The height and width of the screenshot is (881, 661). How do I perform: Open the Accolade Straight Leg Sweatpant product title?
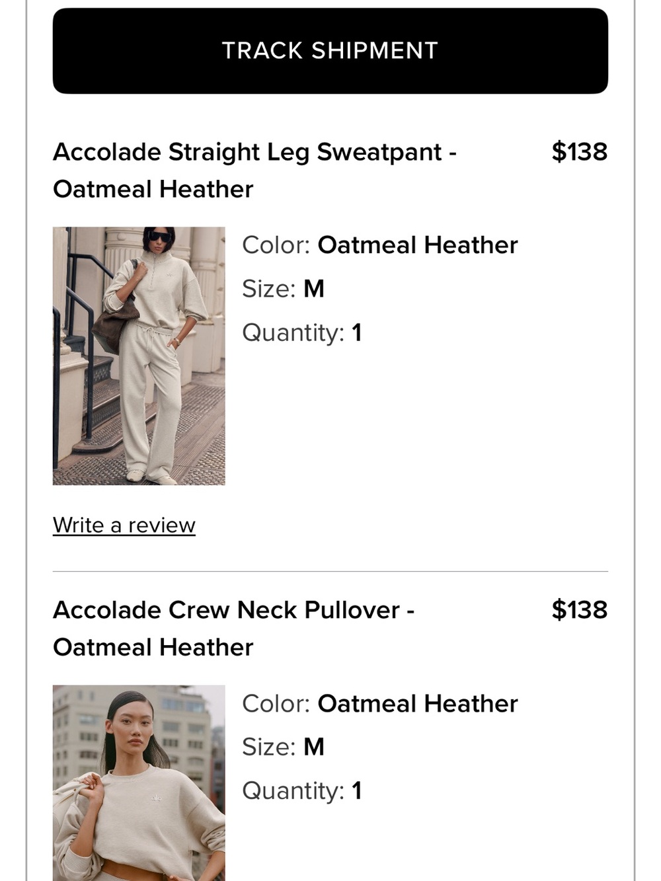coord(254,171)
